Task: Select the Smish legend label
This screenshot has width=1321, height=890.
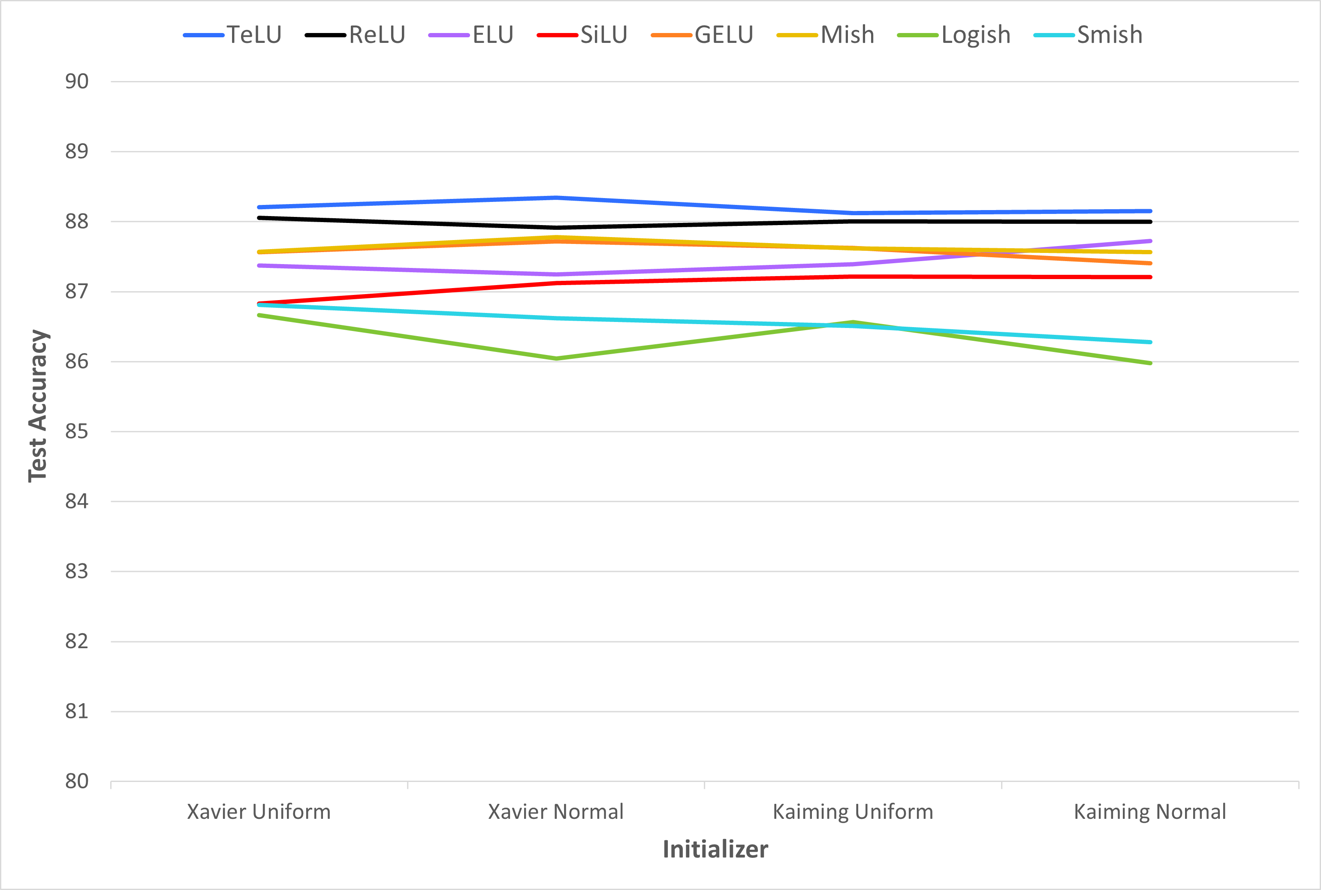Action: click(x=1110, y=35)
